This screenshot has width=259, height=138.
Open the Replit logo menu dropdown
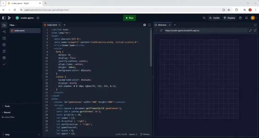pos(10,18)
